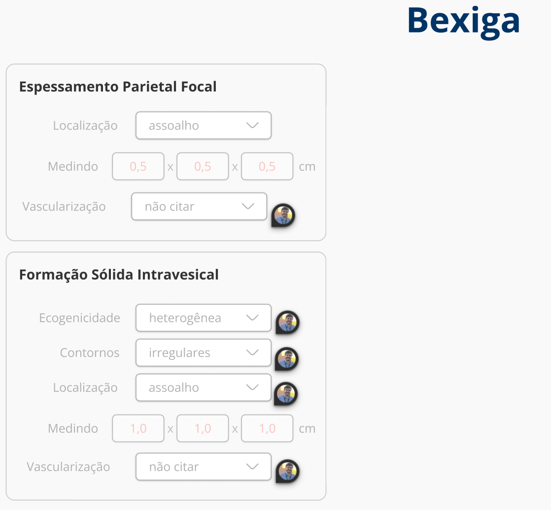
Task: Expand the Contornos 'irregulares' dropdown
Action: (203, 353)
